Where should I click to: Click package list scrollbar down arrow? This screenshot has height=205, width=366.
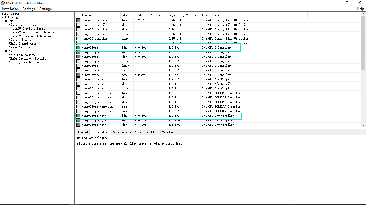364,125
